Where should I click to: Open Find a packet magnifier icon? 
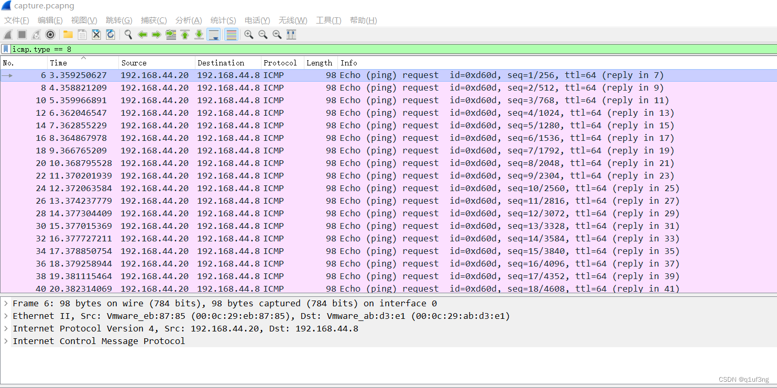128,35
